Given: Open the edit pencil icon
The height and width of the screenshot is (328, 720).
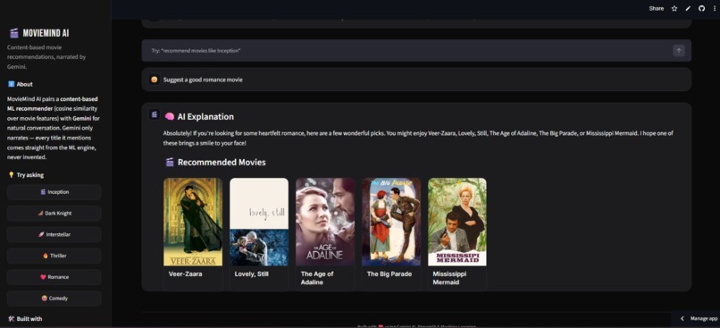Looking at the screenshot, I should 688,8.
